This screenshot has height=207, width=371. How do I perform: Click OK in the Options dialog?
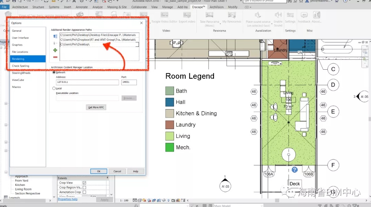pos(98,171)
